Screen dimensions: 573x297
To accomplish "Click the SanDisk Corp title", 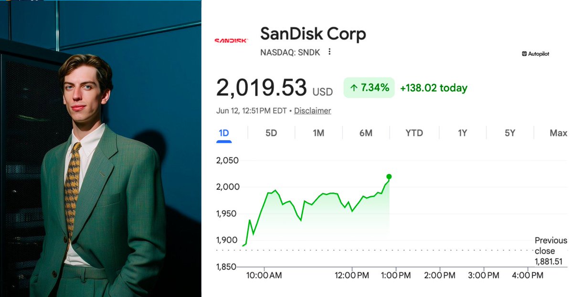I will (313, 34).
